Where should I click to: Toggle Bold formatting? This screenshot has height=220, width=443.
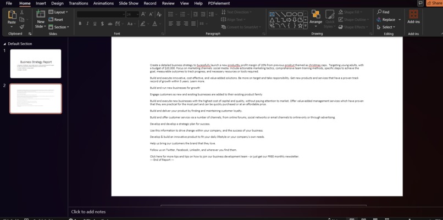[x=80, y=24]
